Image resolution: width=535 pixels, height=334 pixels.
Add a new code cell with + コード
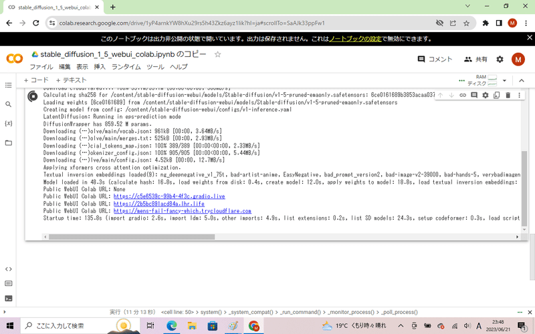pos(36,80)
